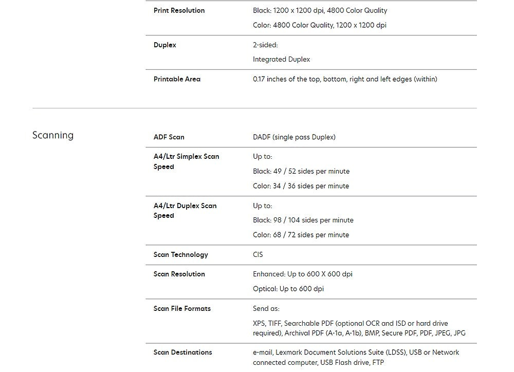514x372 pixels.
Task: Click the Duplex row label
Action: point(164,45)
